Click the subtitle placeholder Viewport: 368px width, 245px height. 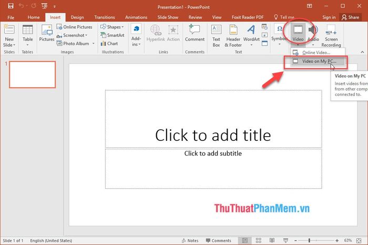tap(213, 168)
